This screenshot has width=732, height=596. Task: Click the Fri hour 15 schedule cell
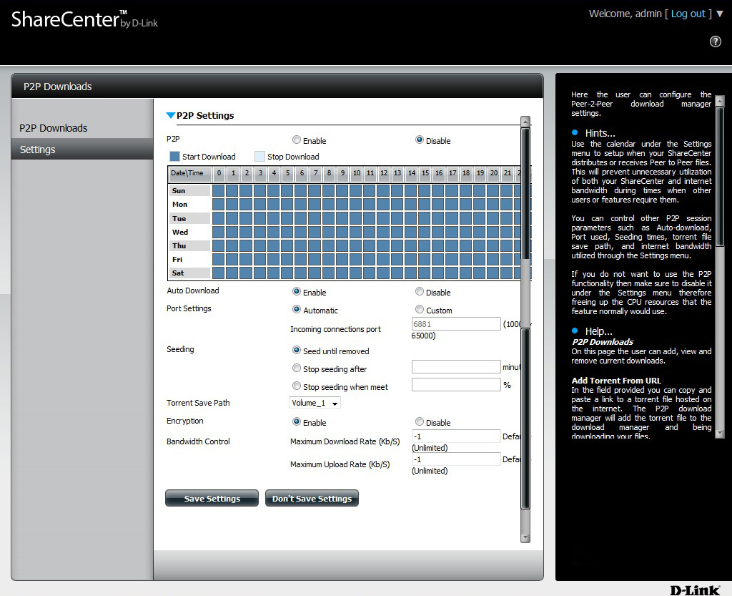point(425,259)
